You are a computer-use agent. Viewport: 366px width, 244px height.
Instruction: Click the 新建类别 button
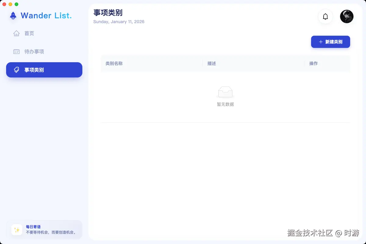point(331,42)
